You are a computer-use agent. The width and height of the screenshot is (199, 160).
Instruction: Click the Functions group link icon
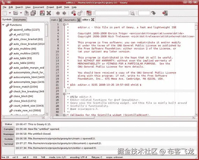(7, 25)
